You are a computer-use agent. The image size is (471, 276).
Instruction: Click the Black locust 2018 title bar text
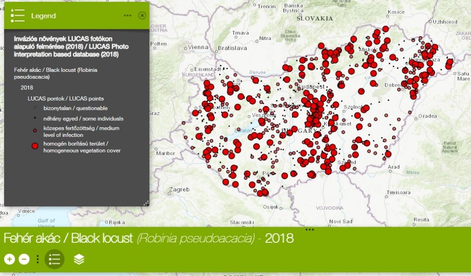[148, 239]
